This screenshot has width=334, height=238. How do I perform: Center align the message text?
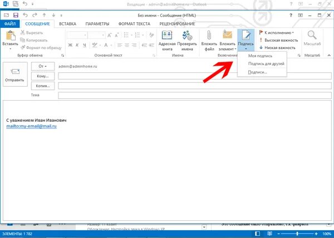(127, 45)
